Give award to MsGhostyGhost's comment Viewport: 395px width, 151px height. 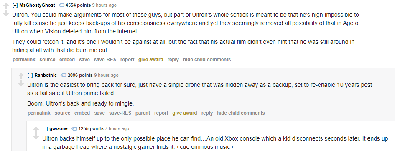click(150, 60)
